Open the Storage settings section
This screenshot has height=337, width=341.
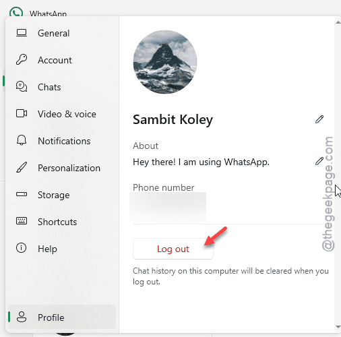click(62, 195)
